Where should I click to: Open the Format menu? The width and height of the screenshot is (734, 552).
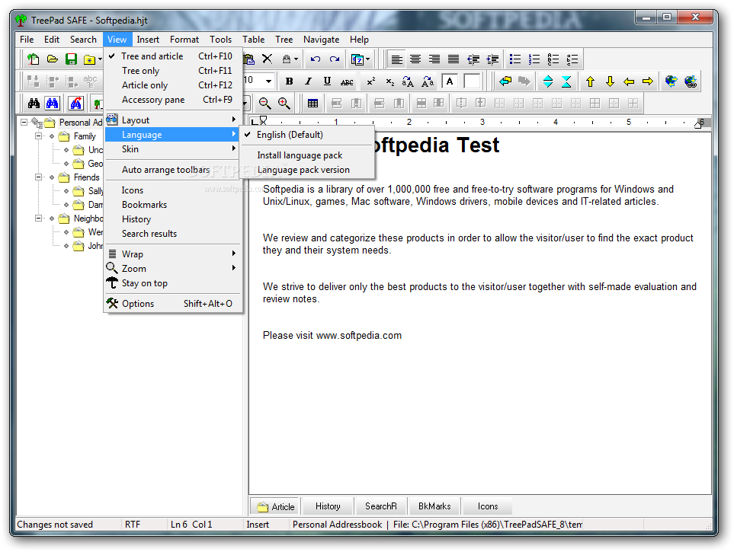184,40
